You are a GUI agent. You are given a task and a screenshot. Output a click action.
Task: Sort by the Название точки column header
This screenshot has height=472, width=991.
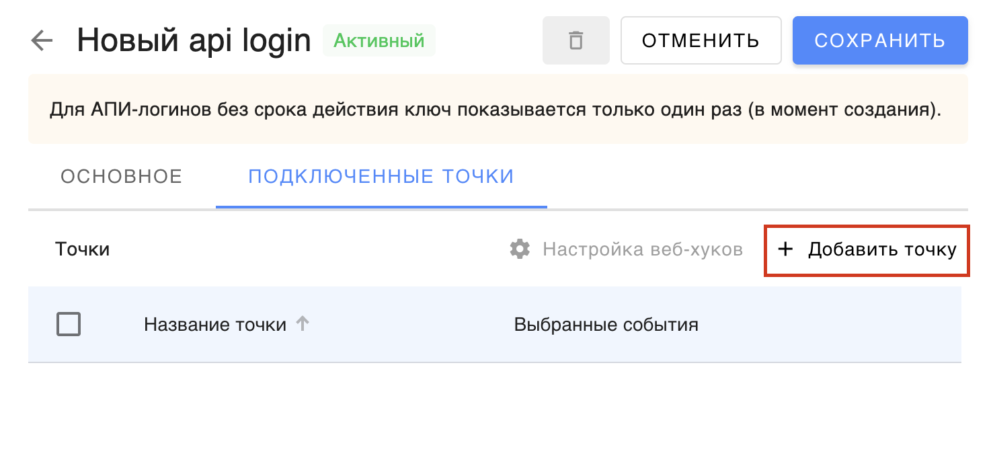215,325
